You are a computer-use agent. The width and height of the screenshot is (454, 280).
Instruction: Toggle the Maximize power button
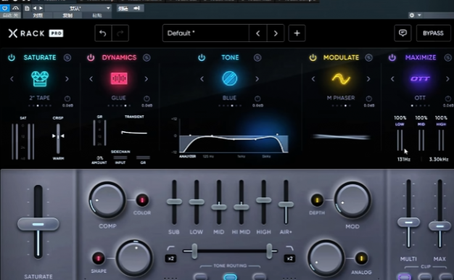(x=392, y=57)
